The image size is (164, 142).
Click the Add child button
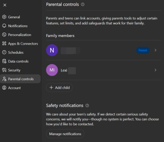click(59, 87)
